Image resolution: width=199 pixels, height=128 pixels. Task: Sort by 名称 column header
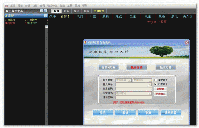pyautogui.click(x=65, y=16)
